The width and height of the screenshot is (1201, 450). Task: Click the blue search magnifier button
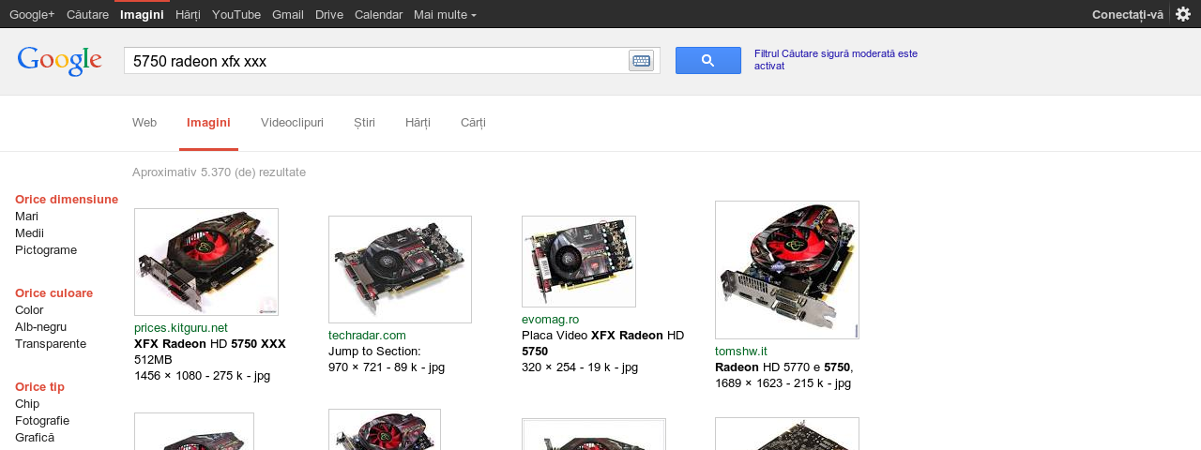tap(708, 61)
